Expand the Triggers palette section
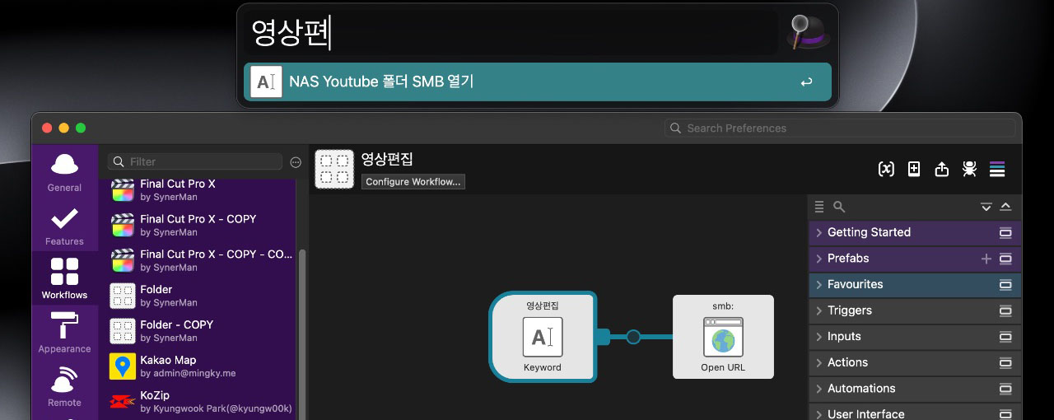Screen dimensions: 1054x420 tap(849, 310)
